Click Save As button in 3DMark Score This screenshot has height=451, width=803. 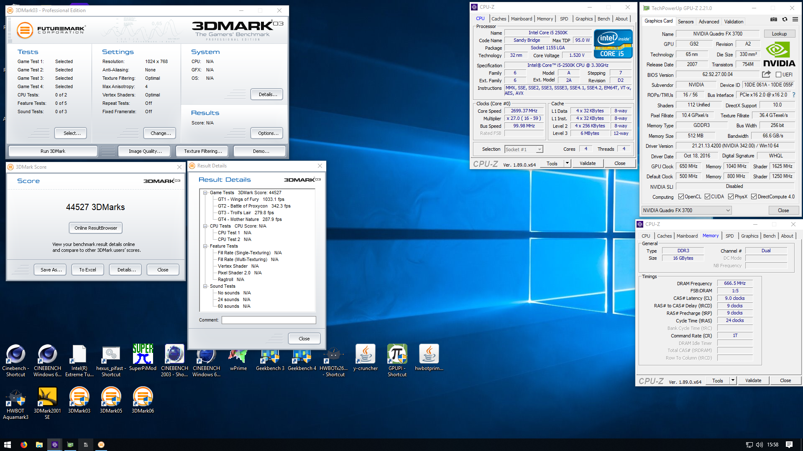click(x=51, y=270)
